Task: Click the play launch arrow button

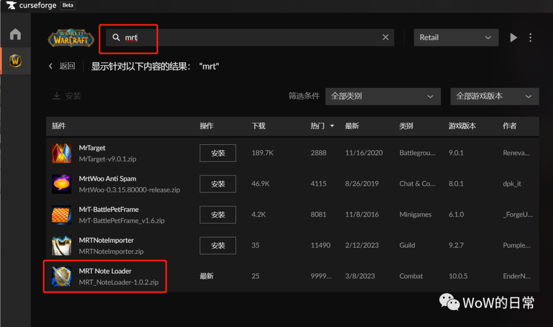Action: click(513, 37)
